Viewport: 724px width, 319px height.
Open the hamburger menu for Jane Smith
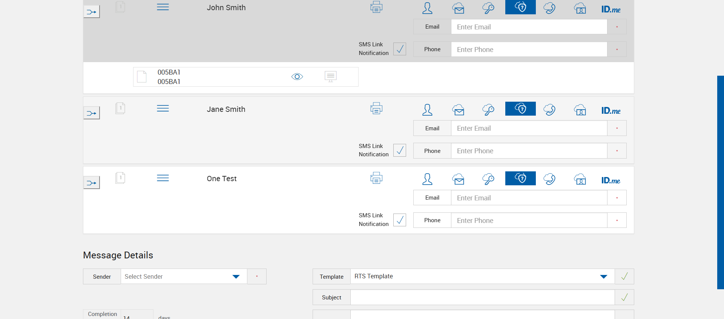pyautogui.click(x=163, y=108)
